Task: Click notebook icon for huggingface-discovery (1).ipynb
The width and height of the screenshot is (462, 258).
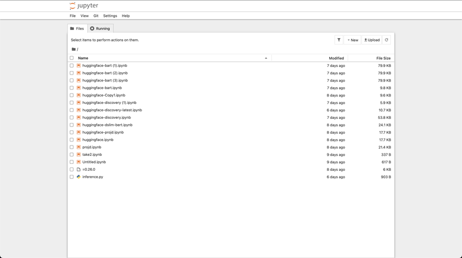Action: (x=79, y=103)
